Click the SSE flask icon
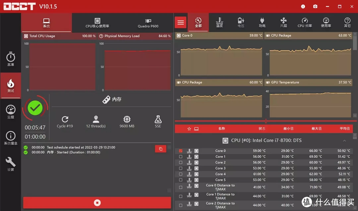Image resolution: width=358 pixels, height=211 pixels. (x=158, y=119)
